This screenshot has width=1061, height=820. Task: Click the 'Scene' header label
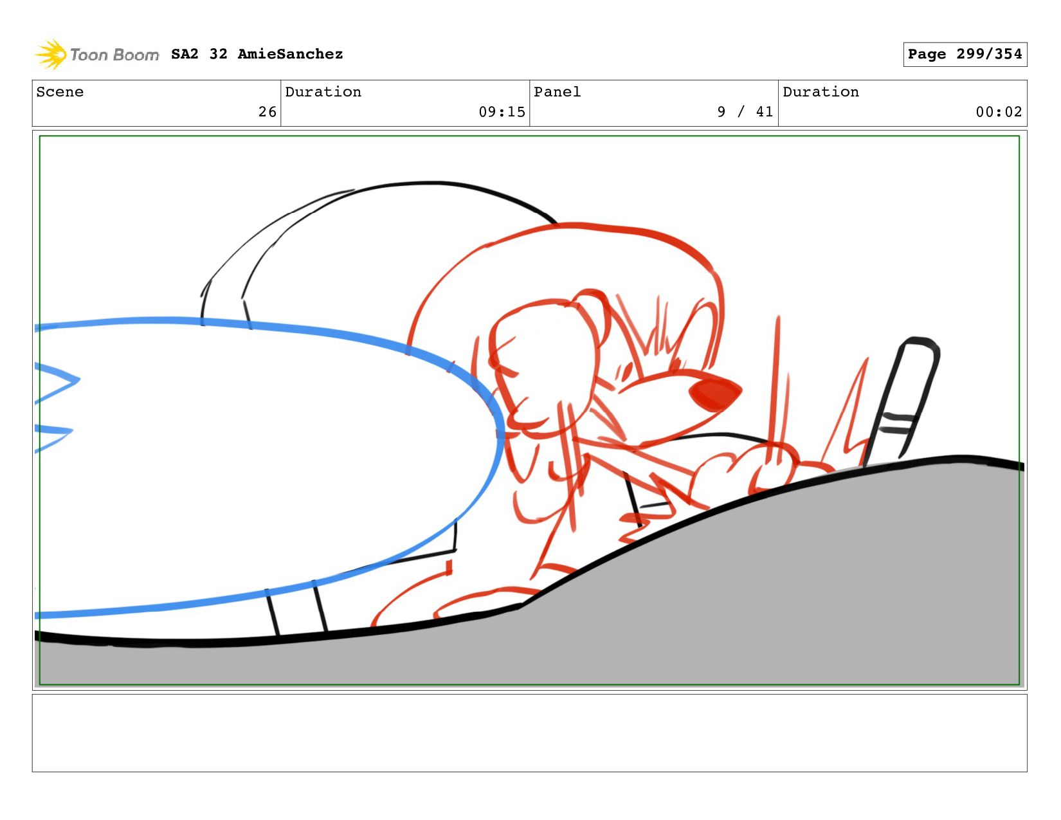tap(60, 92)
